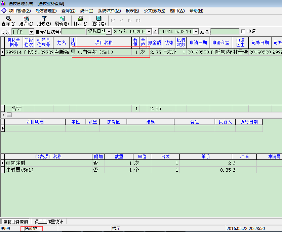The height and width of the screenshot is (232, 282).
Task: Toggle the 申请 checkbox
Action: click(243, 31)
